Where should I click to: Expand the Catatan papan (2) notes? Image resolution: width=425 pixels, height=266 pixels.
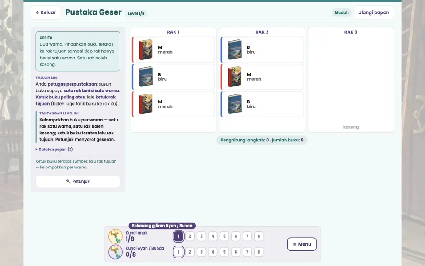pyautogui.click(x=54, y=149)
